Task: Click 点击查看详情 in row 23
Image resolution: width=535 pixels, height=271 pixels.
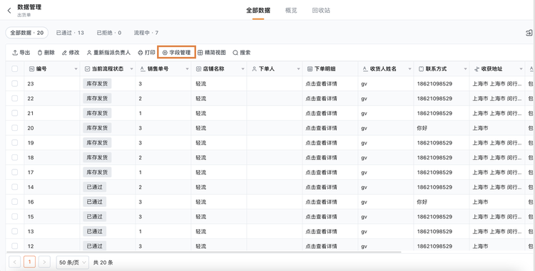Action: tap(321, 84)
